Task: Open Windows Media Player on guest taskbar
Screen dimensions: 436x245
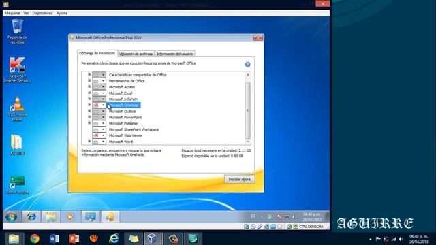Action: (70, 217)
